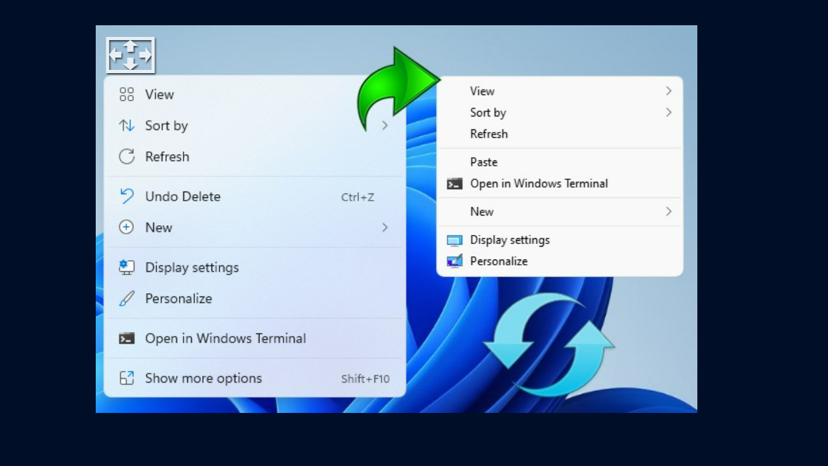Select Sort by in the new context menu
This screenshot has width=828, height=466.
255,126
